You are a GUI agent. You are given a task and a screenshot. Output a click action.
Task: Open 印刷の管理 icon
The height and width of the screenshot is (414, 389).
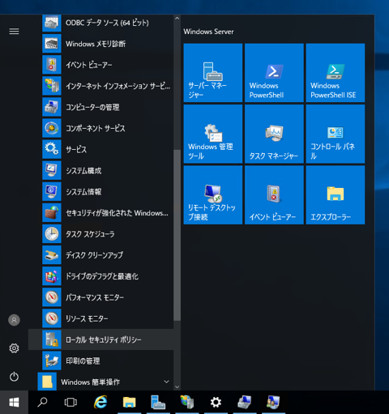[x=52, y=361]
